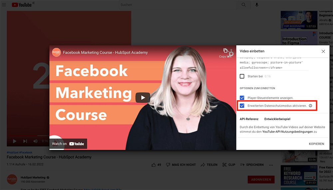Click the video title below player
Image resolution: width=333 pixels, height=190 pixels.
pos(49,157)
